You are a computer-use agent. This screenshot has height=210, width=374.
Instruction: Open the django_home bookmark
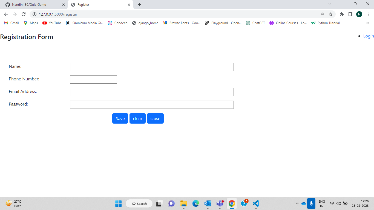point(145,23)
